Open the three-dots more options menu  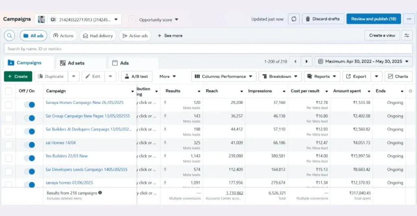pyautogui.click(x=409, y=19)
